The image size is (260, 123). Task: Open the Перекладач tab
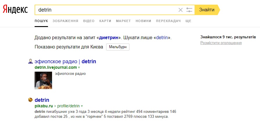168,21
